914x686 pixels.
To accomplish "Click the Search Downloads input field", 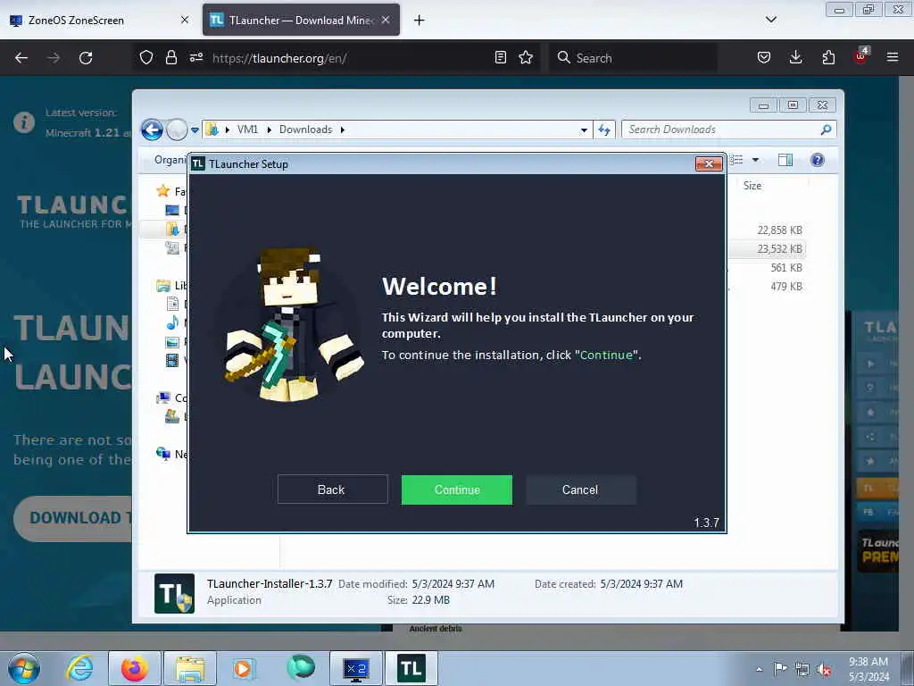I will pyautogui.click(x=720, y=130).
